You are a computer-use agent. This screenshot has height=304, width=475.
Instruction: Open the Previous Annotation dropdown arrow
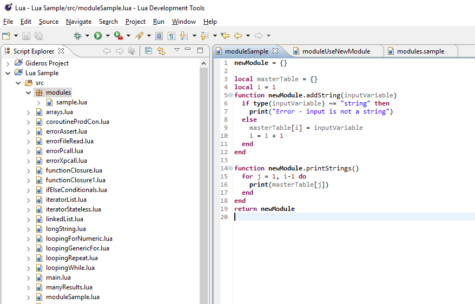point(215,36)
